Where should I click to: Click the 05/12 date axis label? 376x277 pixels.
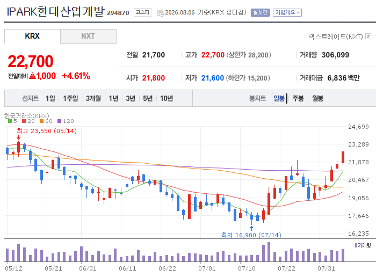coord(13,268)
